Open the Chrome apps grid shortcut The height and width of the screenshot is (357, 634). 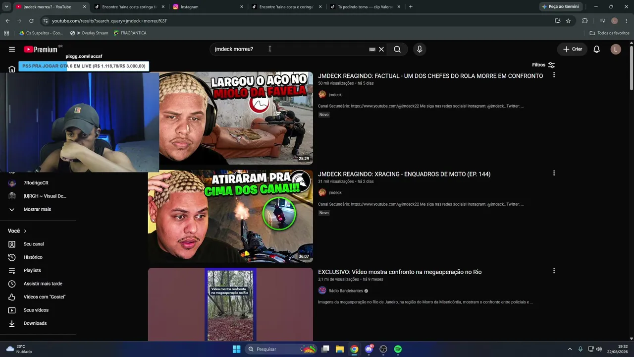pyautogui.click(x=6, y=33)
